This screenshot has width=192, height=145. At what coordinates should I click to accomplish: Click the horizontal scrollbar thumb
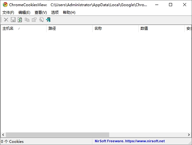[x=57, y=135]
